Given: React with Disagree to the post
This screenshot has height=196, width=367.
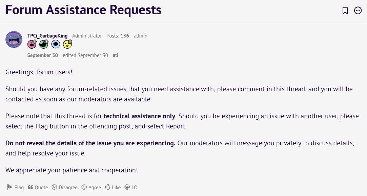Looking at the screenshot, I should [x=65, y=187].
